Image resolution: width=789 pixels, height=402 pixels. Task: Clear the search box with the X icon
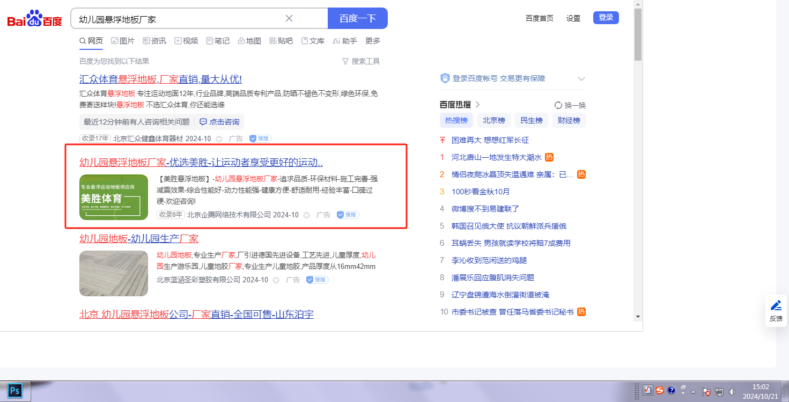pyautogui.click(x=289, y=18)
